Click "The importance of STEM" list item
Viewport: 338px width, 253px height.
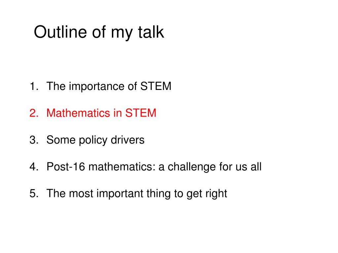pos(109,86)
